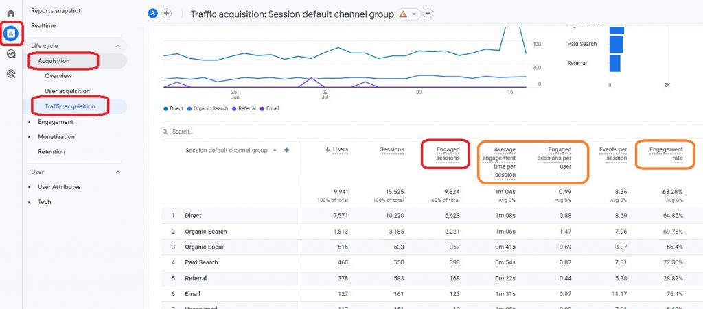Open the Explore icon in left rail

pyautogui.click(x=11, y=53)
